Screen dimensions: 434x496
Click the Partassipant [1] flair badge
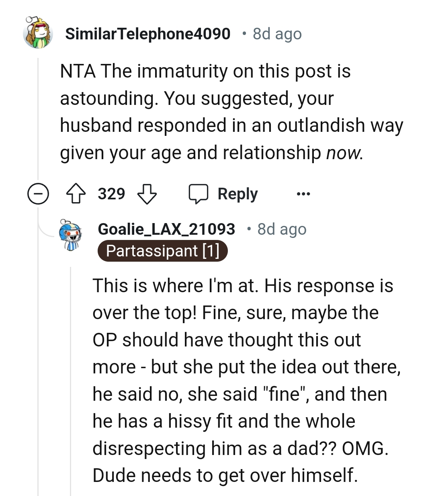point(162,251)
